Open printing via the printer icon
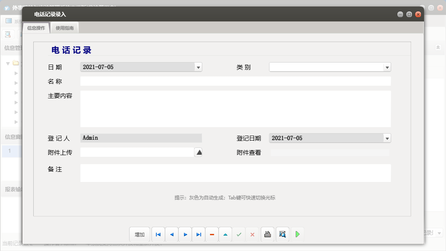 click(267, 234)
